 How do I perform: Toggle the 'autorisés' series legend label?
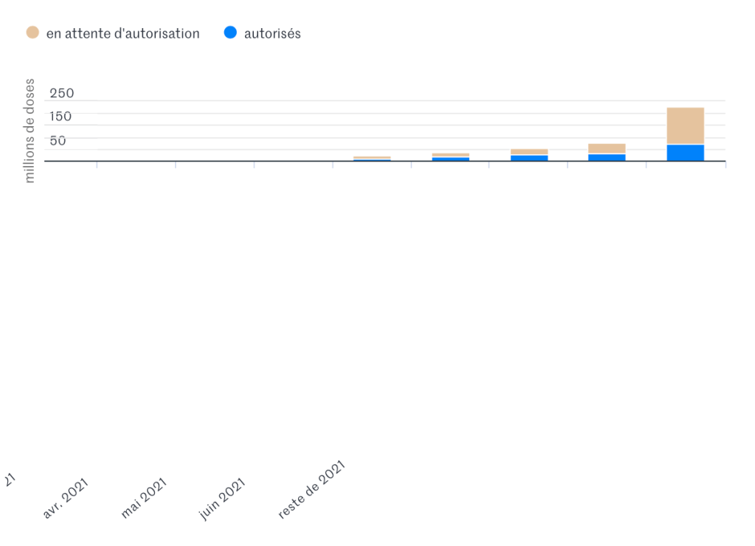(x=272, y=33)
